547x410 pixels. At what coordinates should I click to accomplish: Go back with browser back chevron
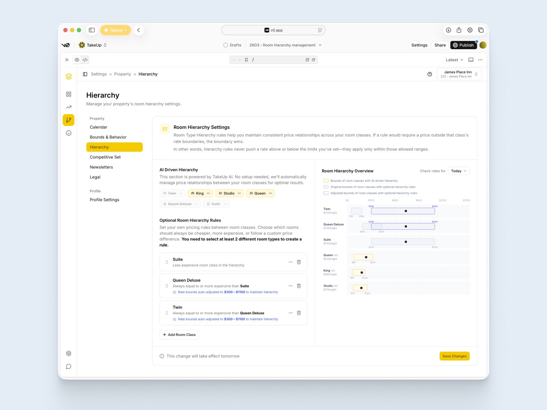coord(138,30)
